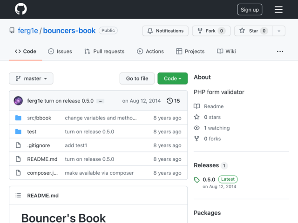Open commit 'make available via composer'
The width and height of the screenshot is (298, 223).
(x=99, y=173)
